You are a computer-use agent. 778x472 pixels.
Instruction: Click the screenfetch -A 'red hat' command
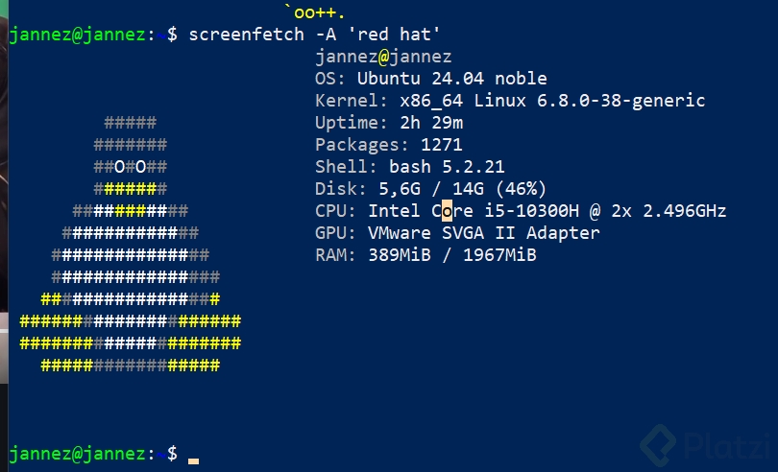click(x=314, y=35)
